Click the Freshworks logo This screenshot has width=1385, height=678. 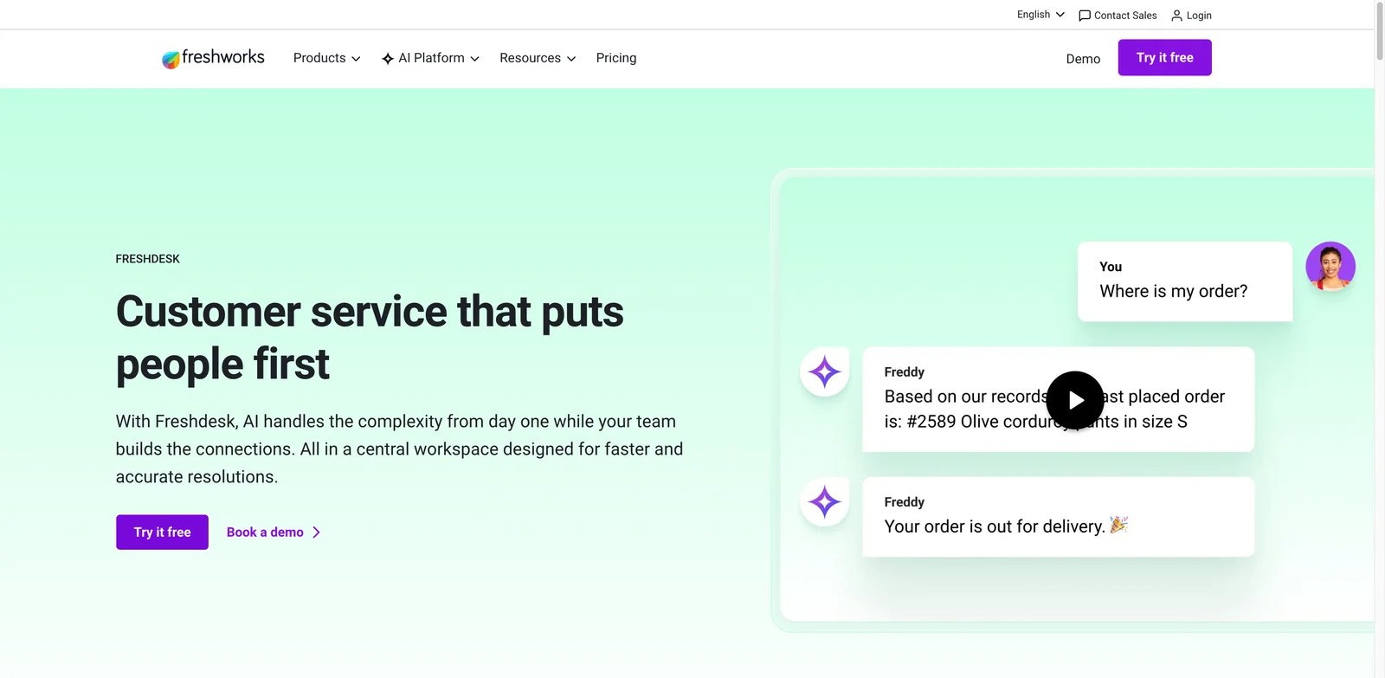(x=213, y=58)
